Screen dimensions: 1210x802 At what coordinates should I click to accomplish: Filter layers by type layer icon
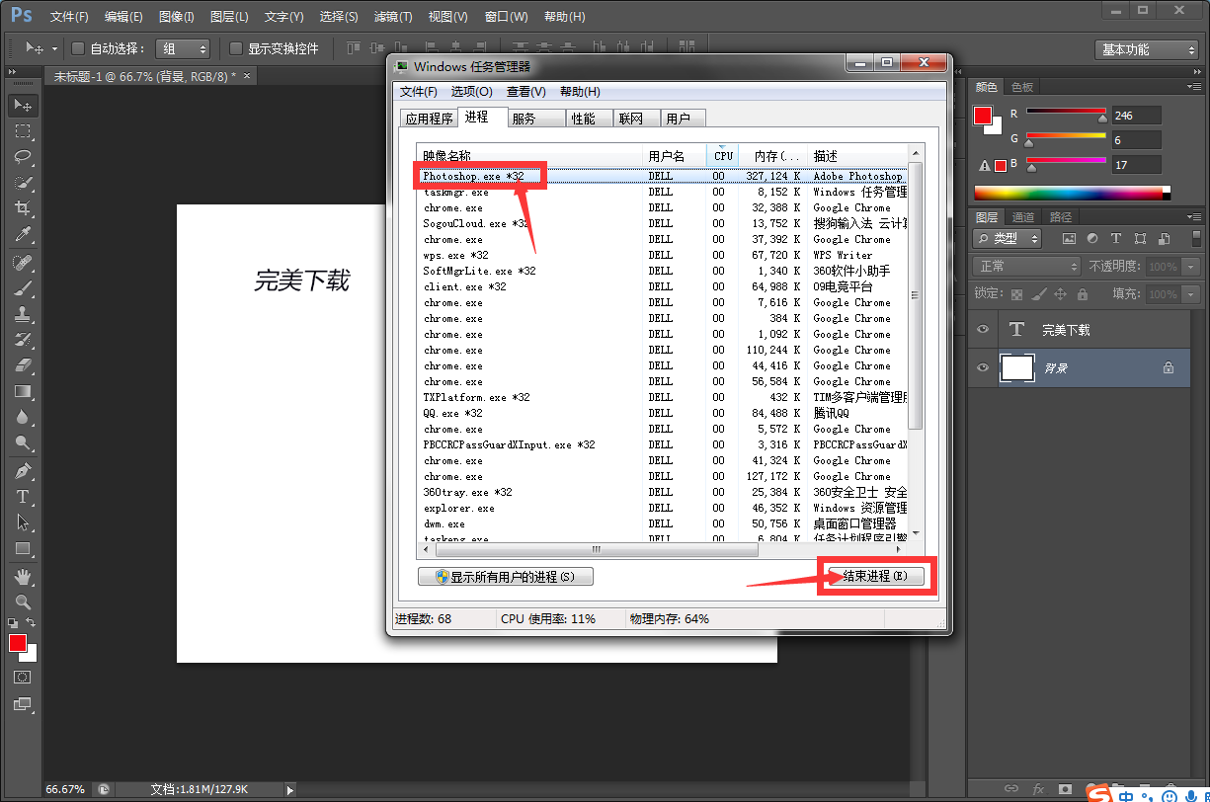click(1116, 239)
